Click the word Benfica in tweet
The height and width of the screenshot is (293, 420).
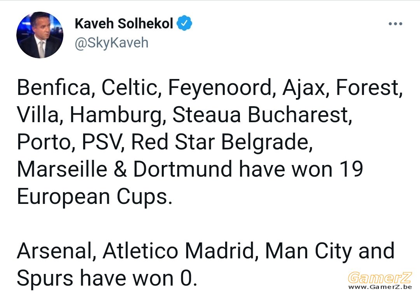(54, 88)
